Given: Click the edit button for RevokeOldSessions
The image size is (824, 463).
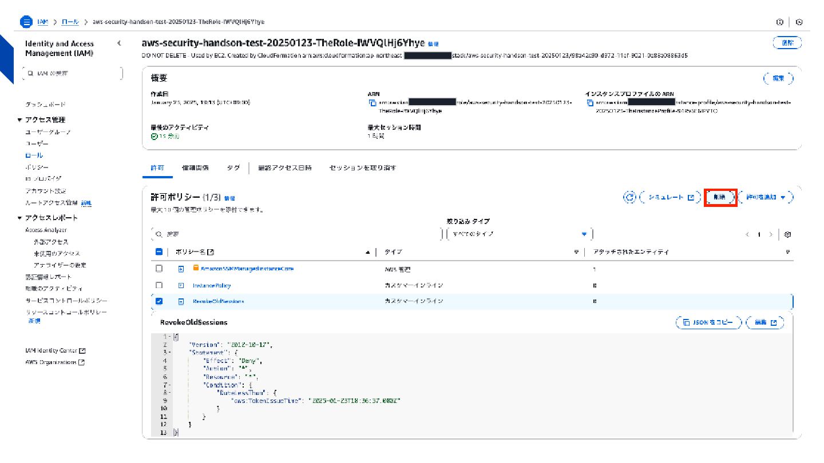Looking at the screenshot, I should 765,322.
